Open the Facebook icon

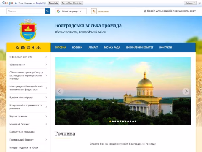[33, 47]
